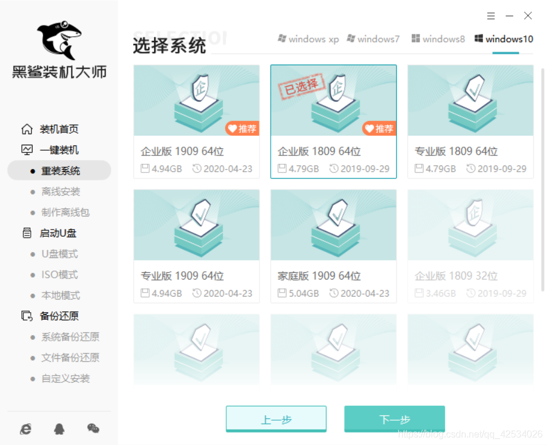Click the 黑鲨装机大师 title text
This screenshot has width=548, height=445.
[x=59, y=72]
